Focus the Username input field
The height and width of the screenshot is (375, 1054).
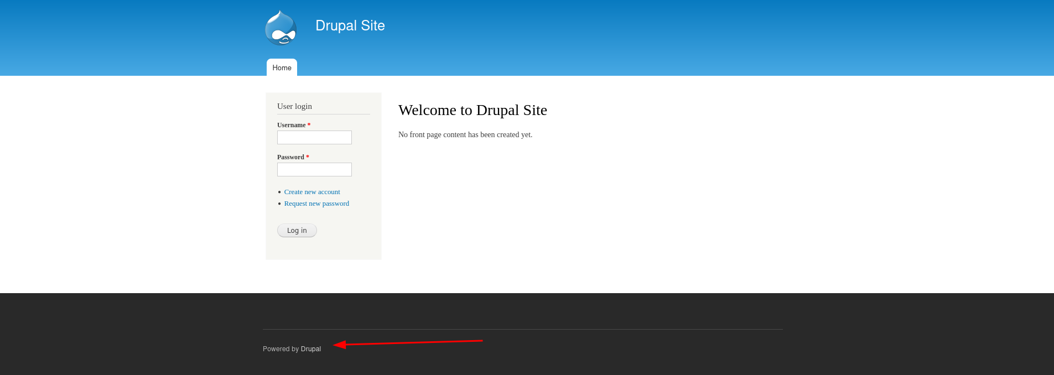(314, 137)
